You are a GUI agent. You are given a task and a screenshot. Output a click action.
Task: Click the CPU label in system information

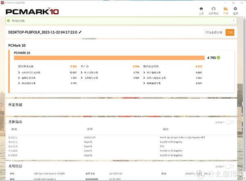point(12,174)
